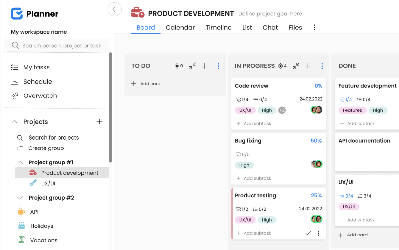
Task: Add subtask to Code review card
Action: point(254,124)
